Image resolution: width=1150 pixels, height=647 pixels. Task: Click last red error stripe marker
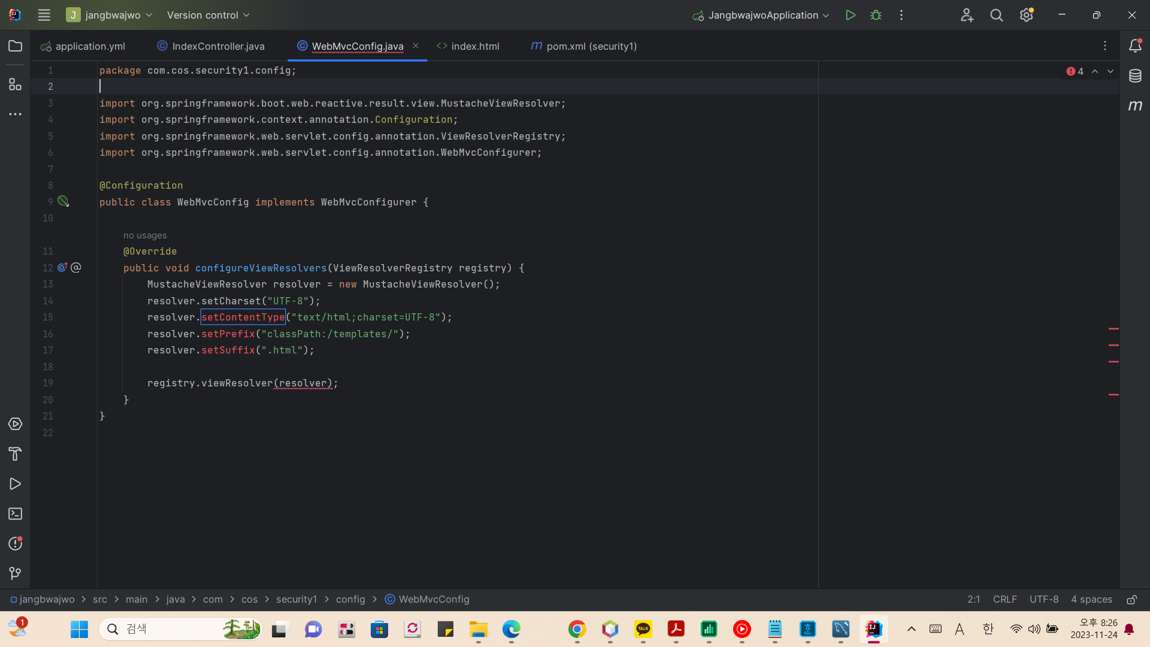point(1113,395)
